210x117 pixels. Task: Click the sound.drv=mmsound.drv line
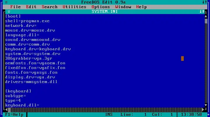33,40
